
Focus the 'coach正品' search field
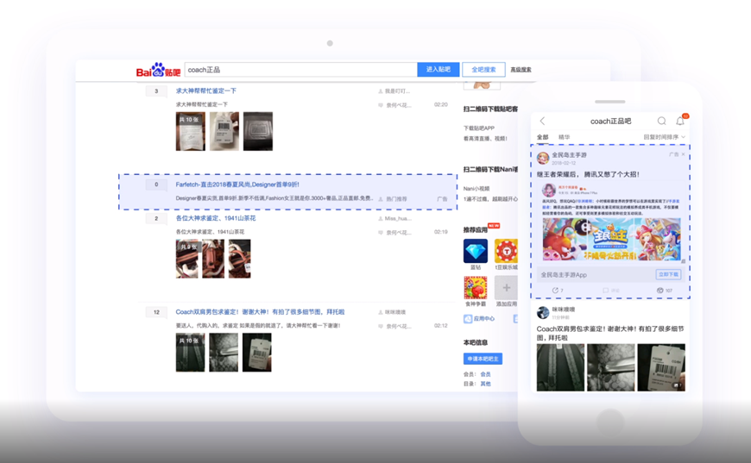pyautogui.click(x=300, y=70)
